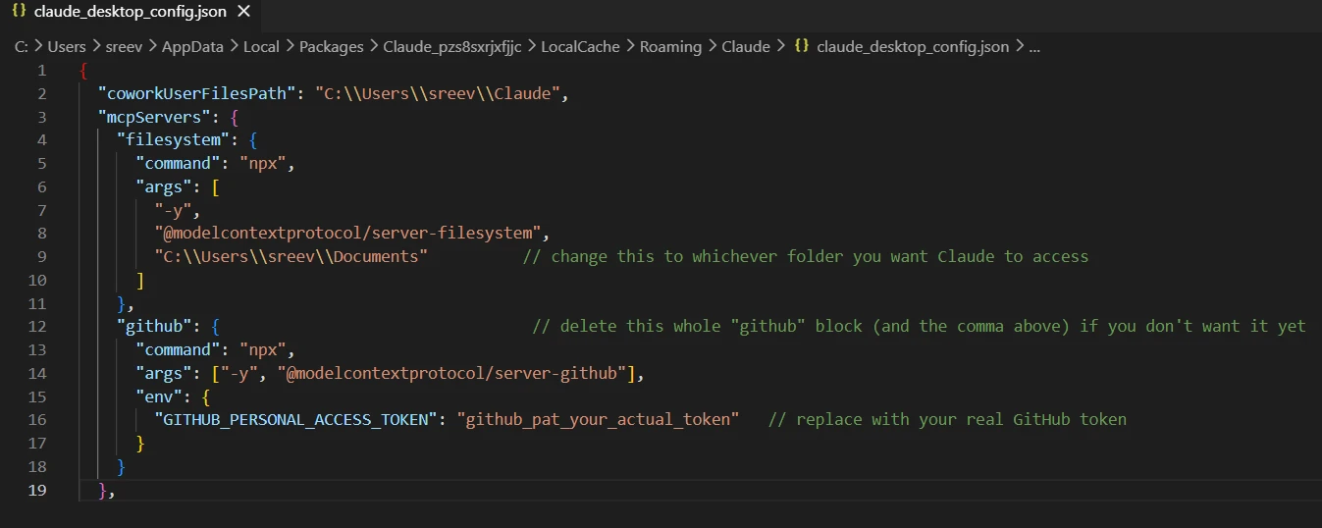Click the "mcpServers" key
This screenshot has height=528, width=1322.
(154, 117)
